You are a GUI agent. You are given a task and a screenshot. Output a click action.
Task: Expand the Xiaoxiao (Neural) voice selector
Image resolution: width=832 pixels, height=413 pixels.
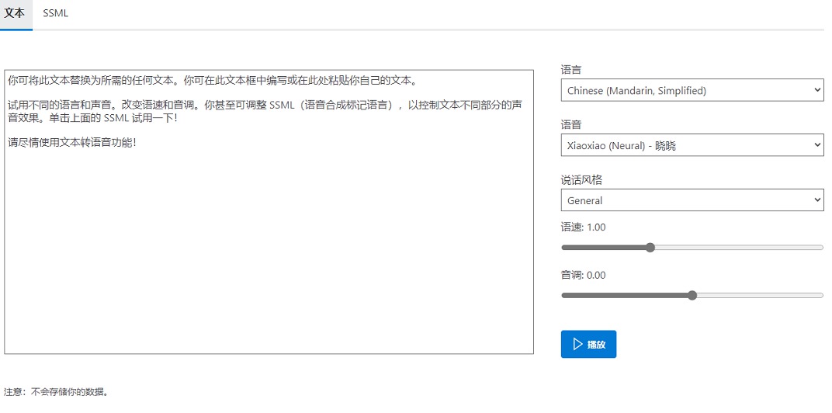683,145
